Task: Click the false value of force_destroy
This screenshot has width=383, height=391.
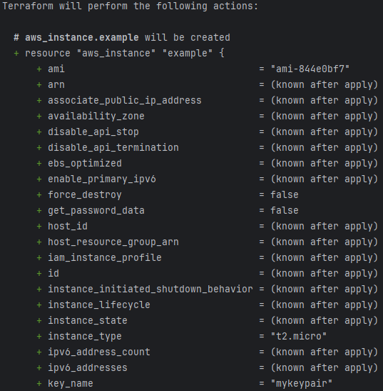Action: click(285, 194)
